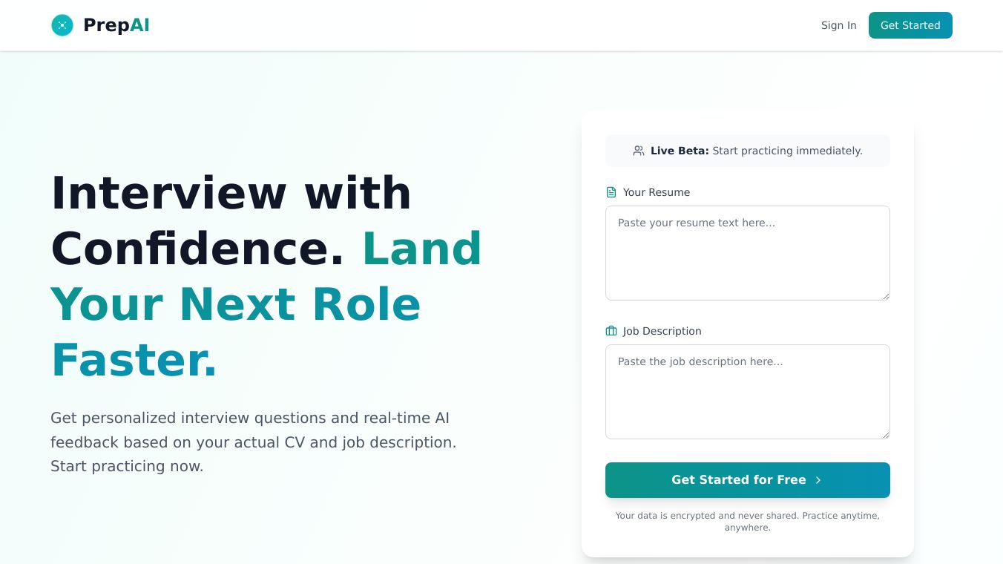
Task: Click the personalized interview questions paragraph
Action: (x=253, y=442)
